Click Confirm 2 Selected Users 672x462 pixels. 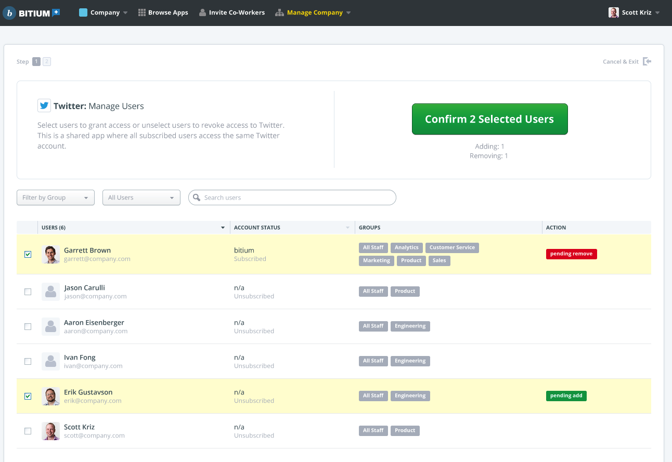489,119
